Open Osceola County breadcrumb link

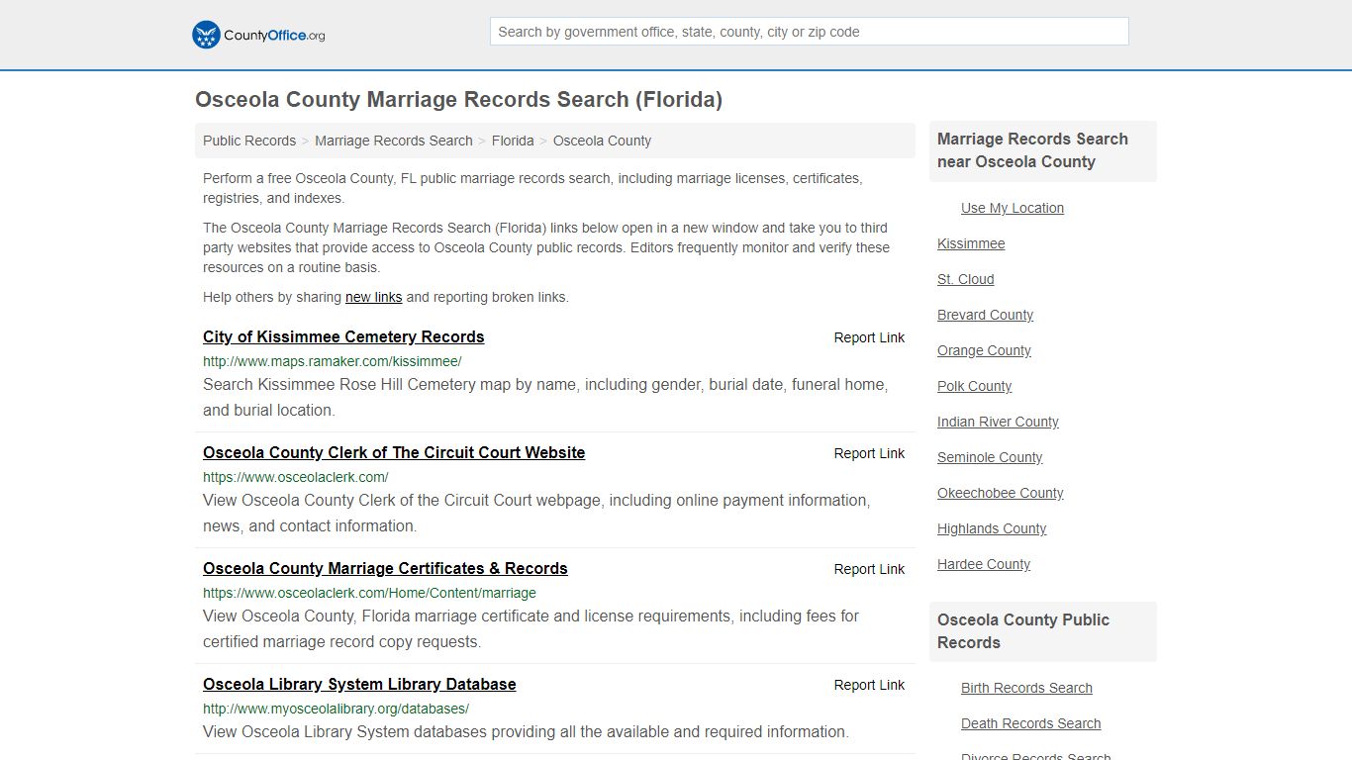pyautogui.click(x=602, y=141)
